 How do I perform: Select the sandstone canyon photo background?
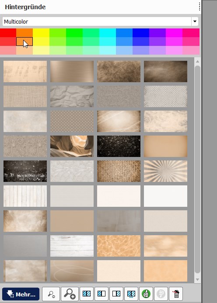(x=72, y=146)
